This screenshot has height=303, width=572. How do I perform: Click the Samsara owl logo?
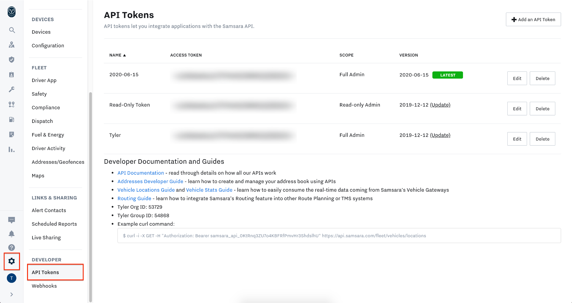tap(12, 12)
